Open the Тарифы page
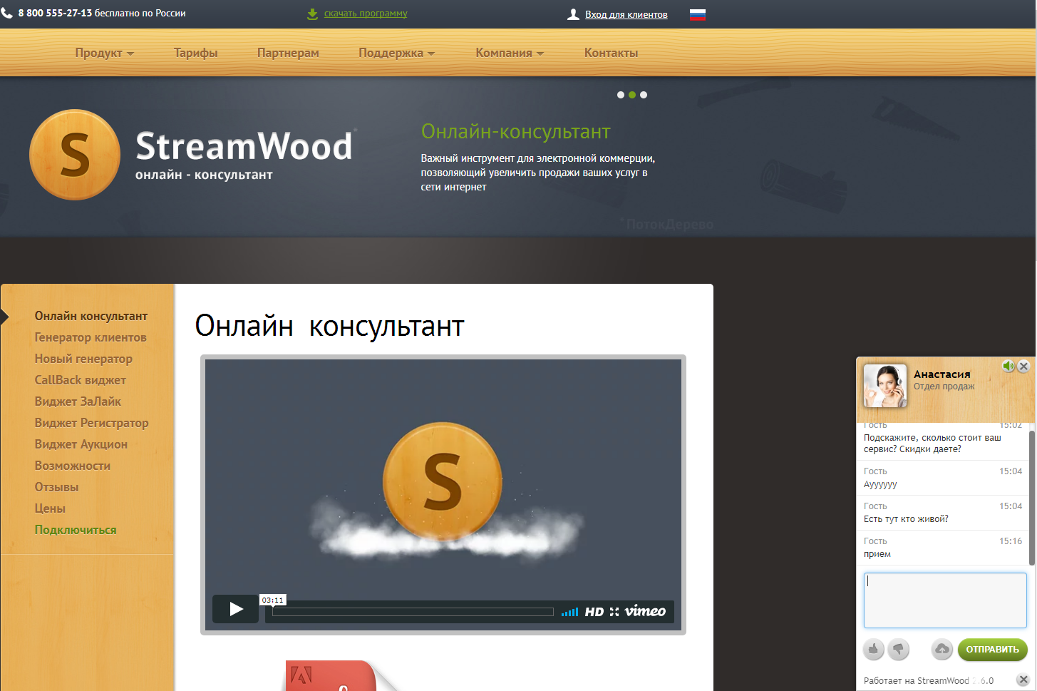Viewport: 1037px width, 691px height. (x=196, y=53)
